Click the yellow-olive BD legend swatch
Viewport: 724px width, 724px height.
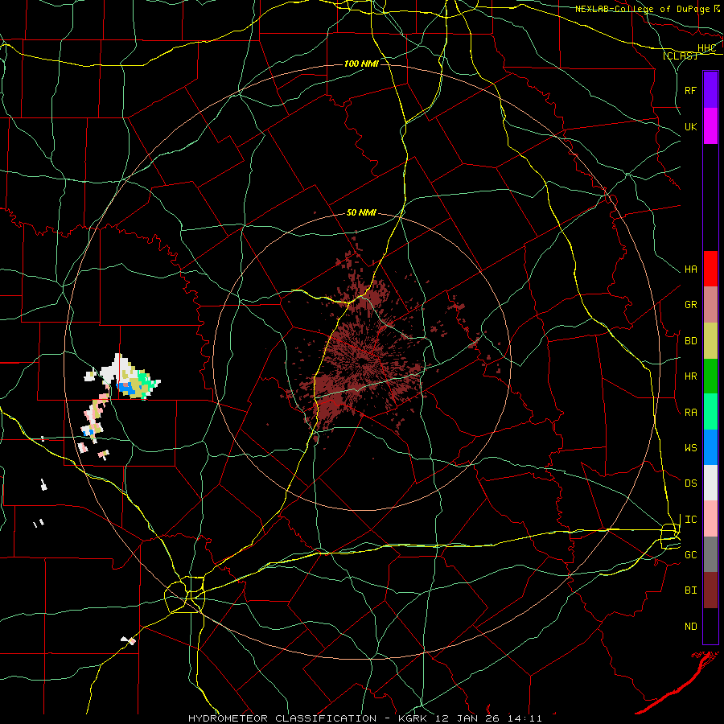tap(710, 341)
